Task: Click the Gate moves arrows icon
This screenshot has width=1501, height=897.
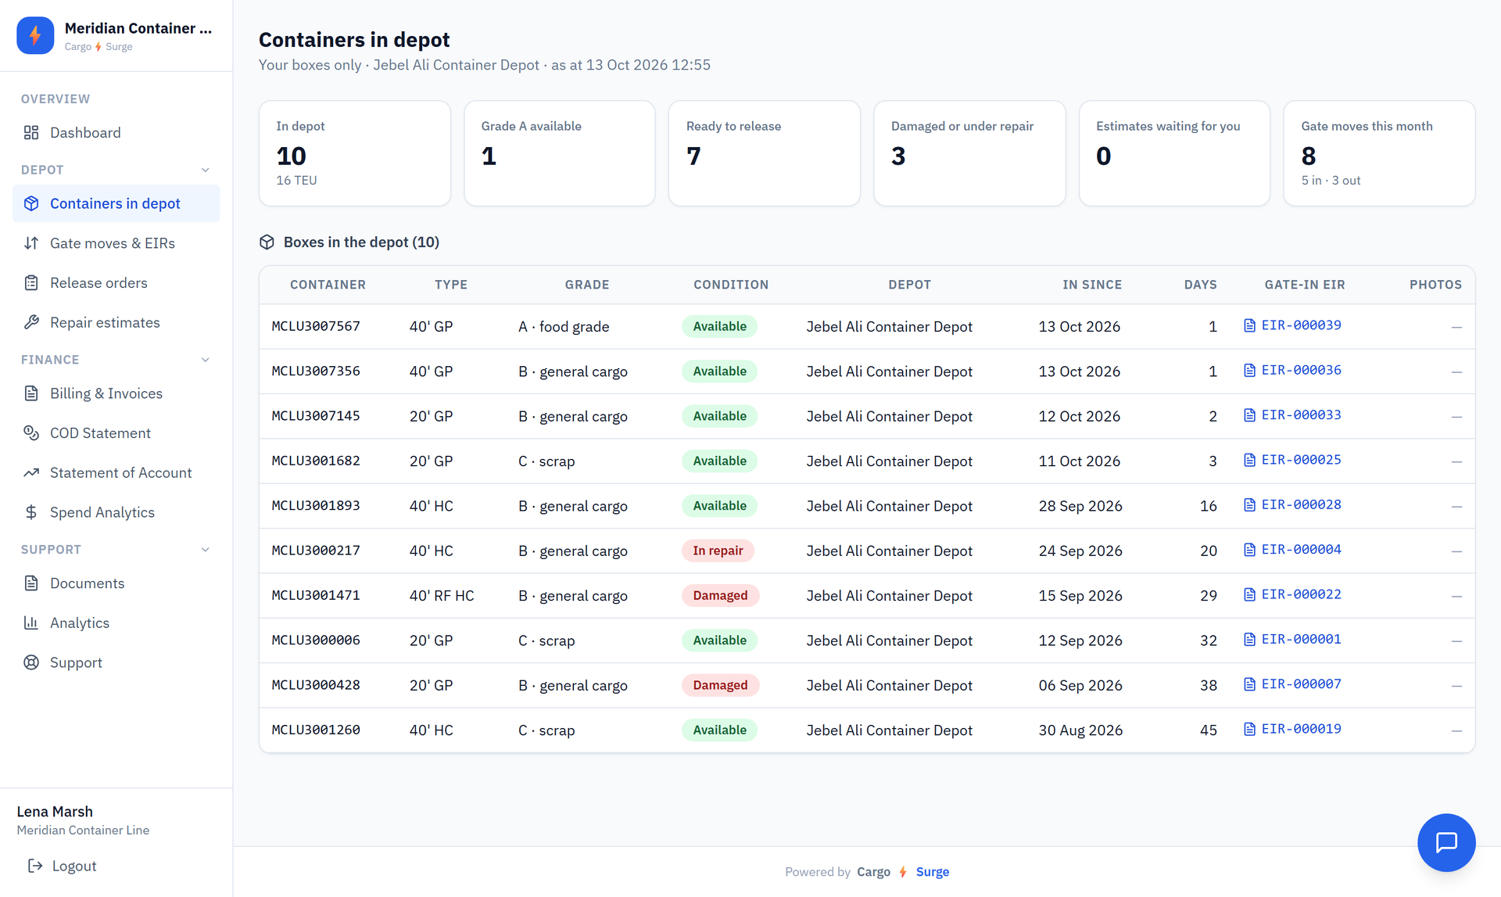Action: pyautogui.click(x=31, y=243)
